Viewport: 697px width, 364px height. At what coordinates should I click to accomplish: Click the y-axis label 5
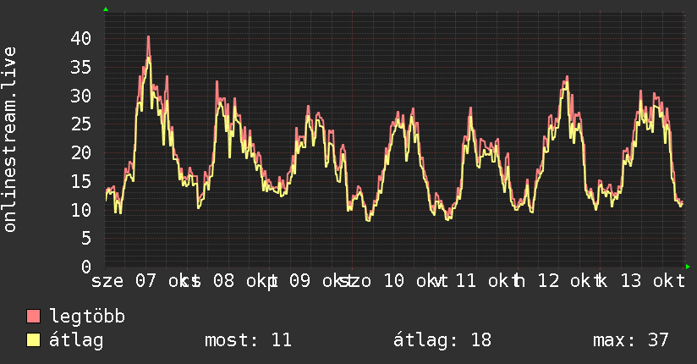pyautogui.click(x=86, y=238)
